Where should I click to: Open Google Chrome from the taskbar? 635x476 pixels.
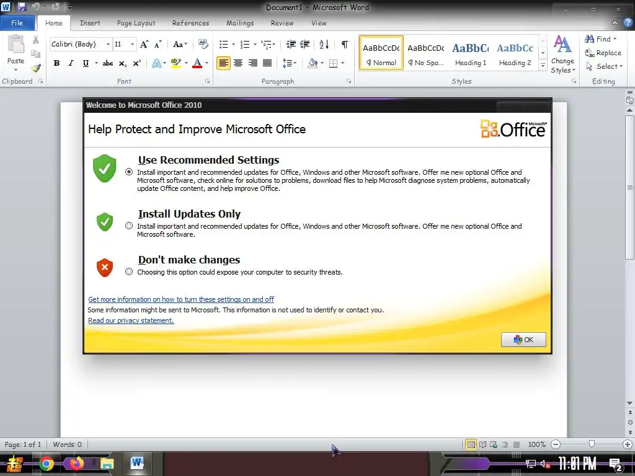[46, 464]
